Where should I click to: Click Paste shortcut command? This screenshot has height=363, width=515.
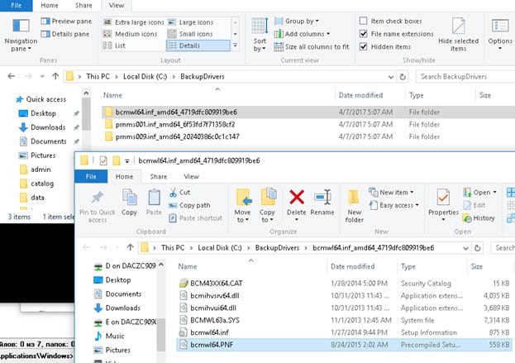click(196, 218)
